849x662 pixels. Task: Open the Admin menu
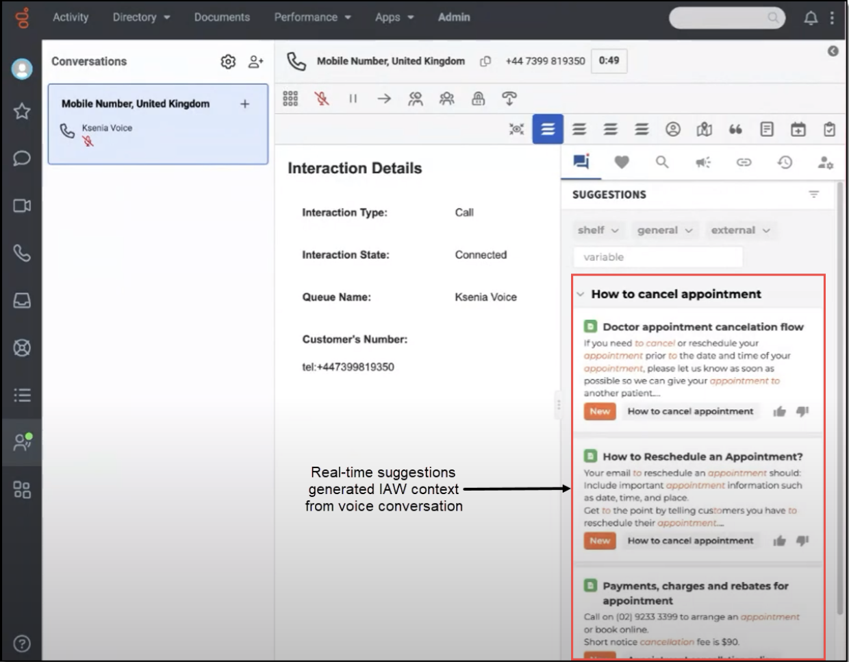click(454, 17)
